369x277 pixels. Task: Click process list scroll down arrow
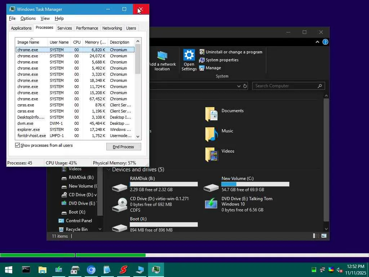click(x=138, y=136)
